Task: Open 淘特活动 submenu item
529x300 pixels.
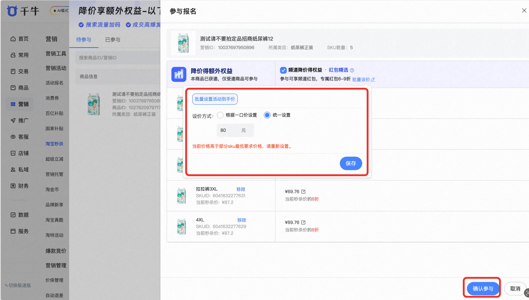Action: [55, 235]
